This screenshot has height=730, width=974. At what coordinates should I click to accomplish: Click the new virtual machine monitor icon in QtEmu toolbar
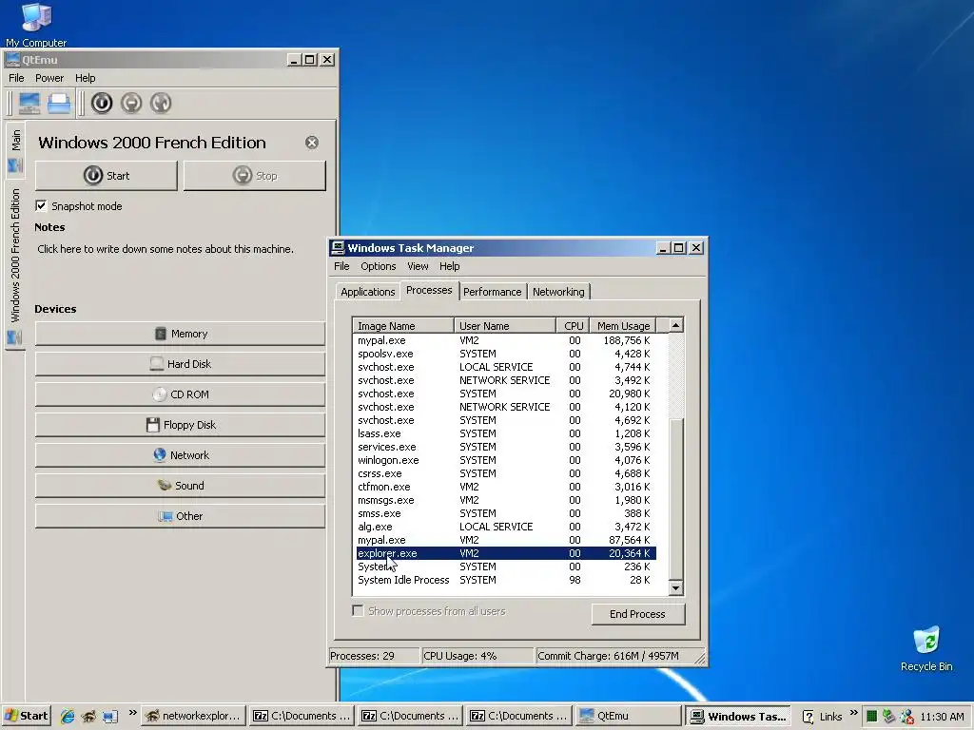click(x=29, y=103)
